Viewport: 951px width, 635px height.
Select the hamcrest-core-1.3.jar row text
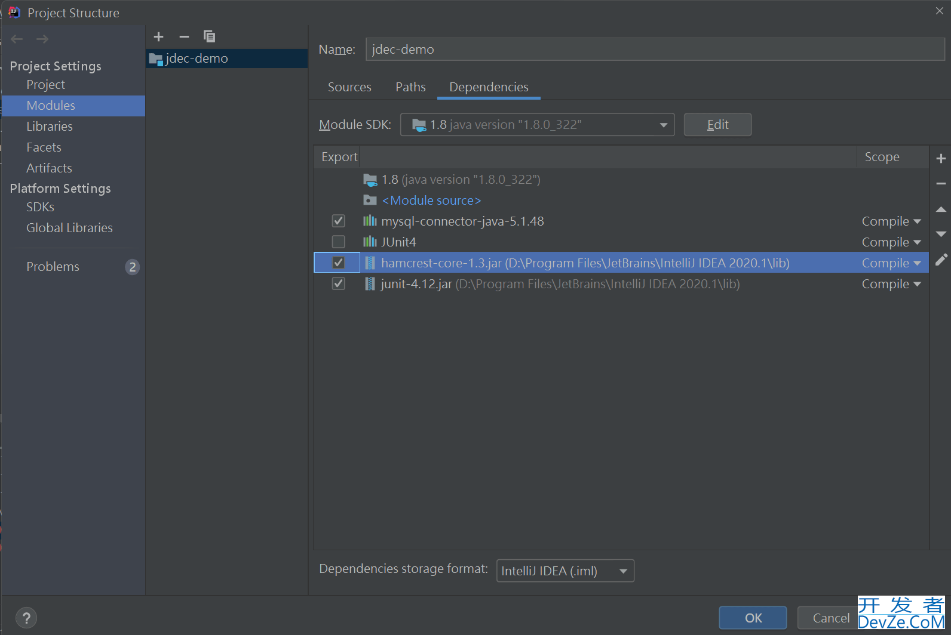coord(585,263)
